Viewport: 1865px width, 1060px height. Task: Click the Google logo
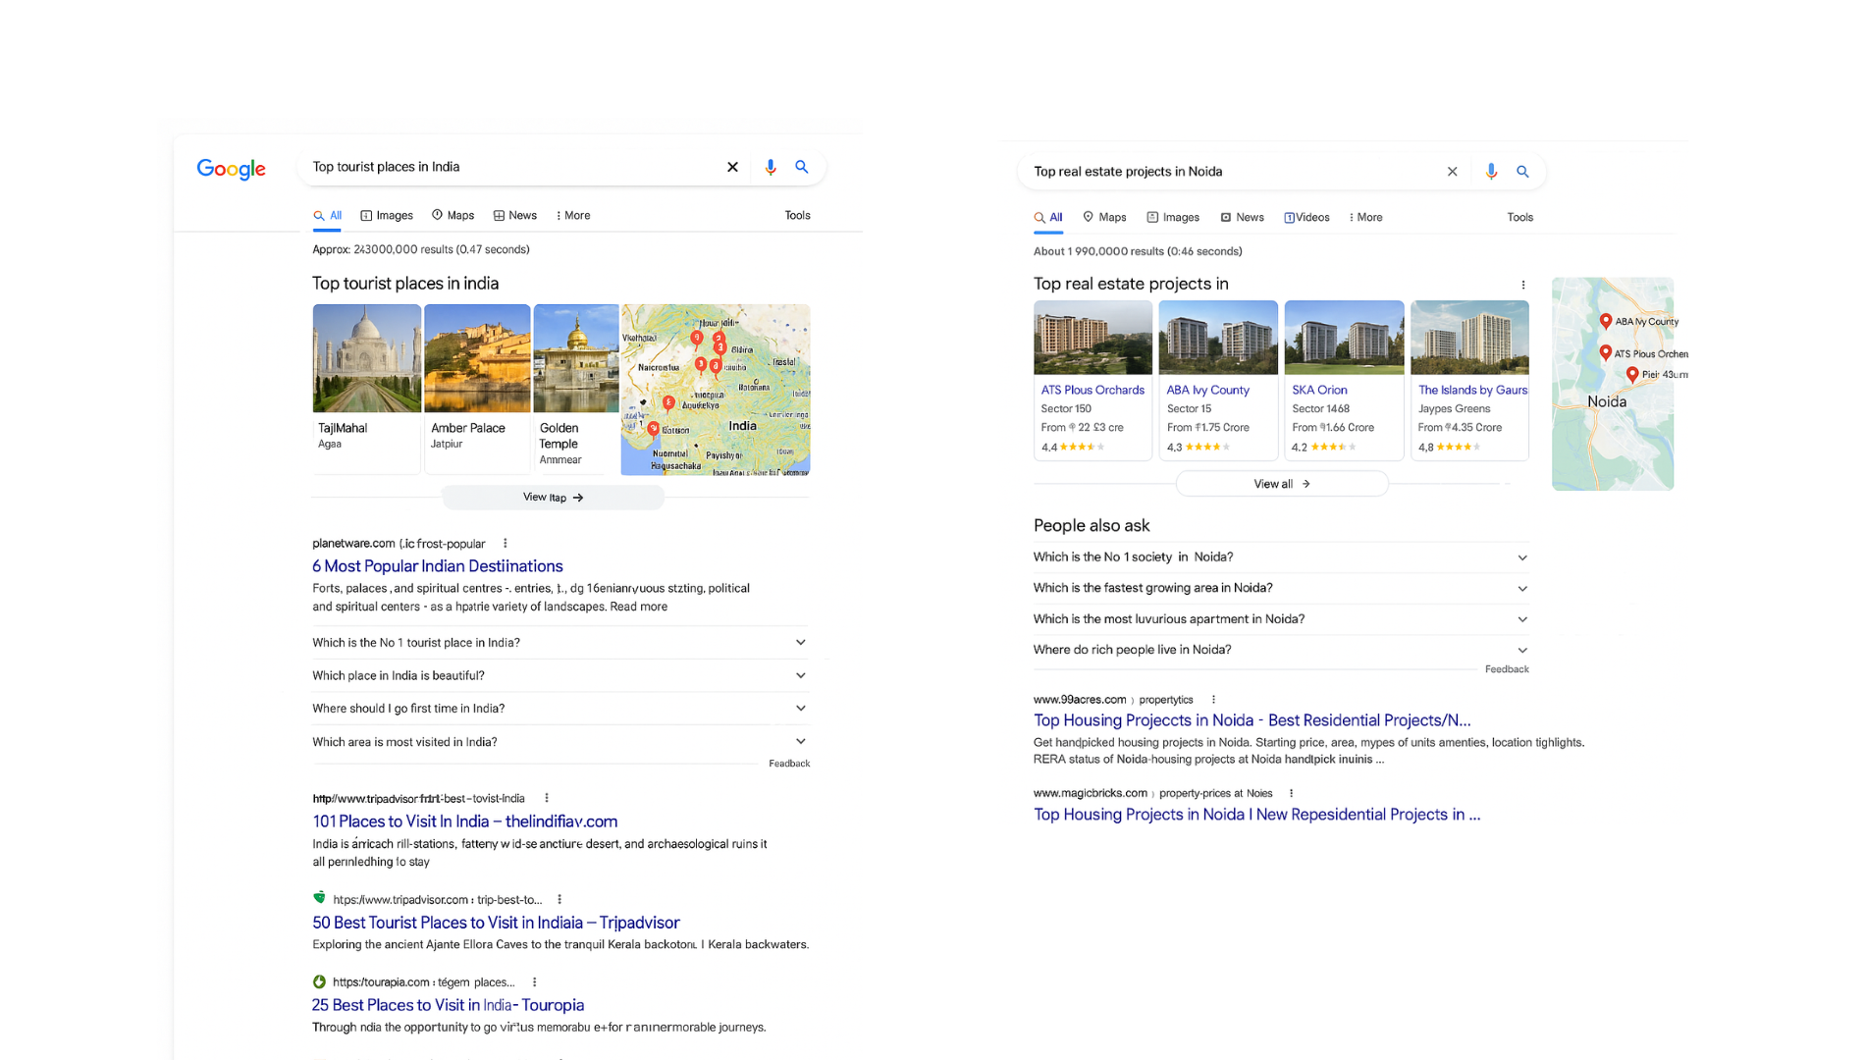coord(231,169)
